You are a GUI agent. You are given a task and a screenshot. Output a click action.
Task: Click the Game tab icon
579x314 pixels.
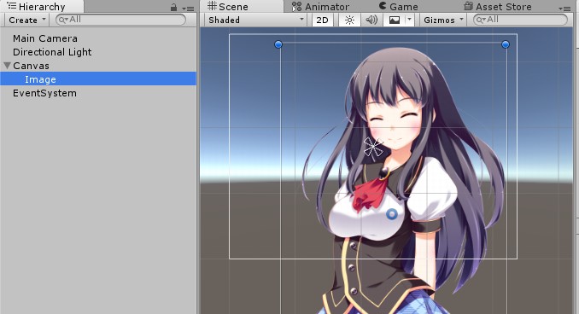click(x=383, y=6)
